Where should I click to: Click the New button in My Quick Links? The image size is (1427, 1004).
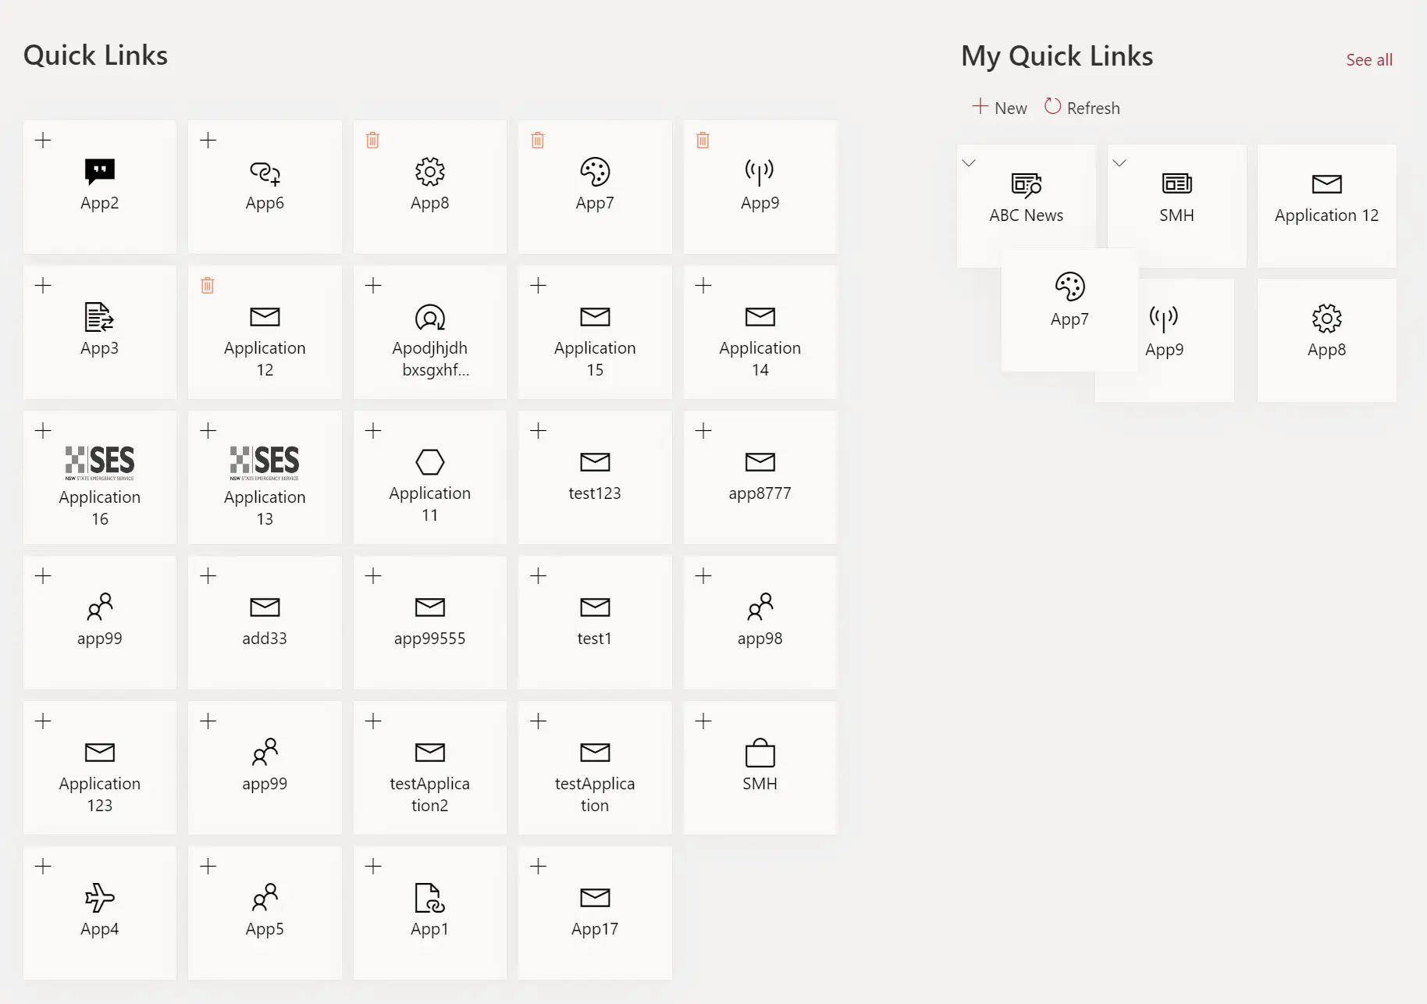tap(999, 107)
